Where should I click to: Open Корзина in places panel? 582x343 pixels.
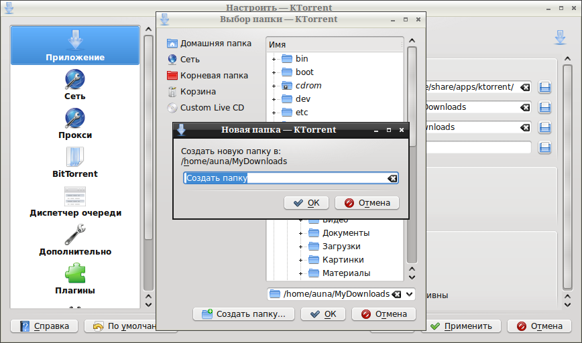[192, 91]
